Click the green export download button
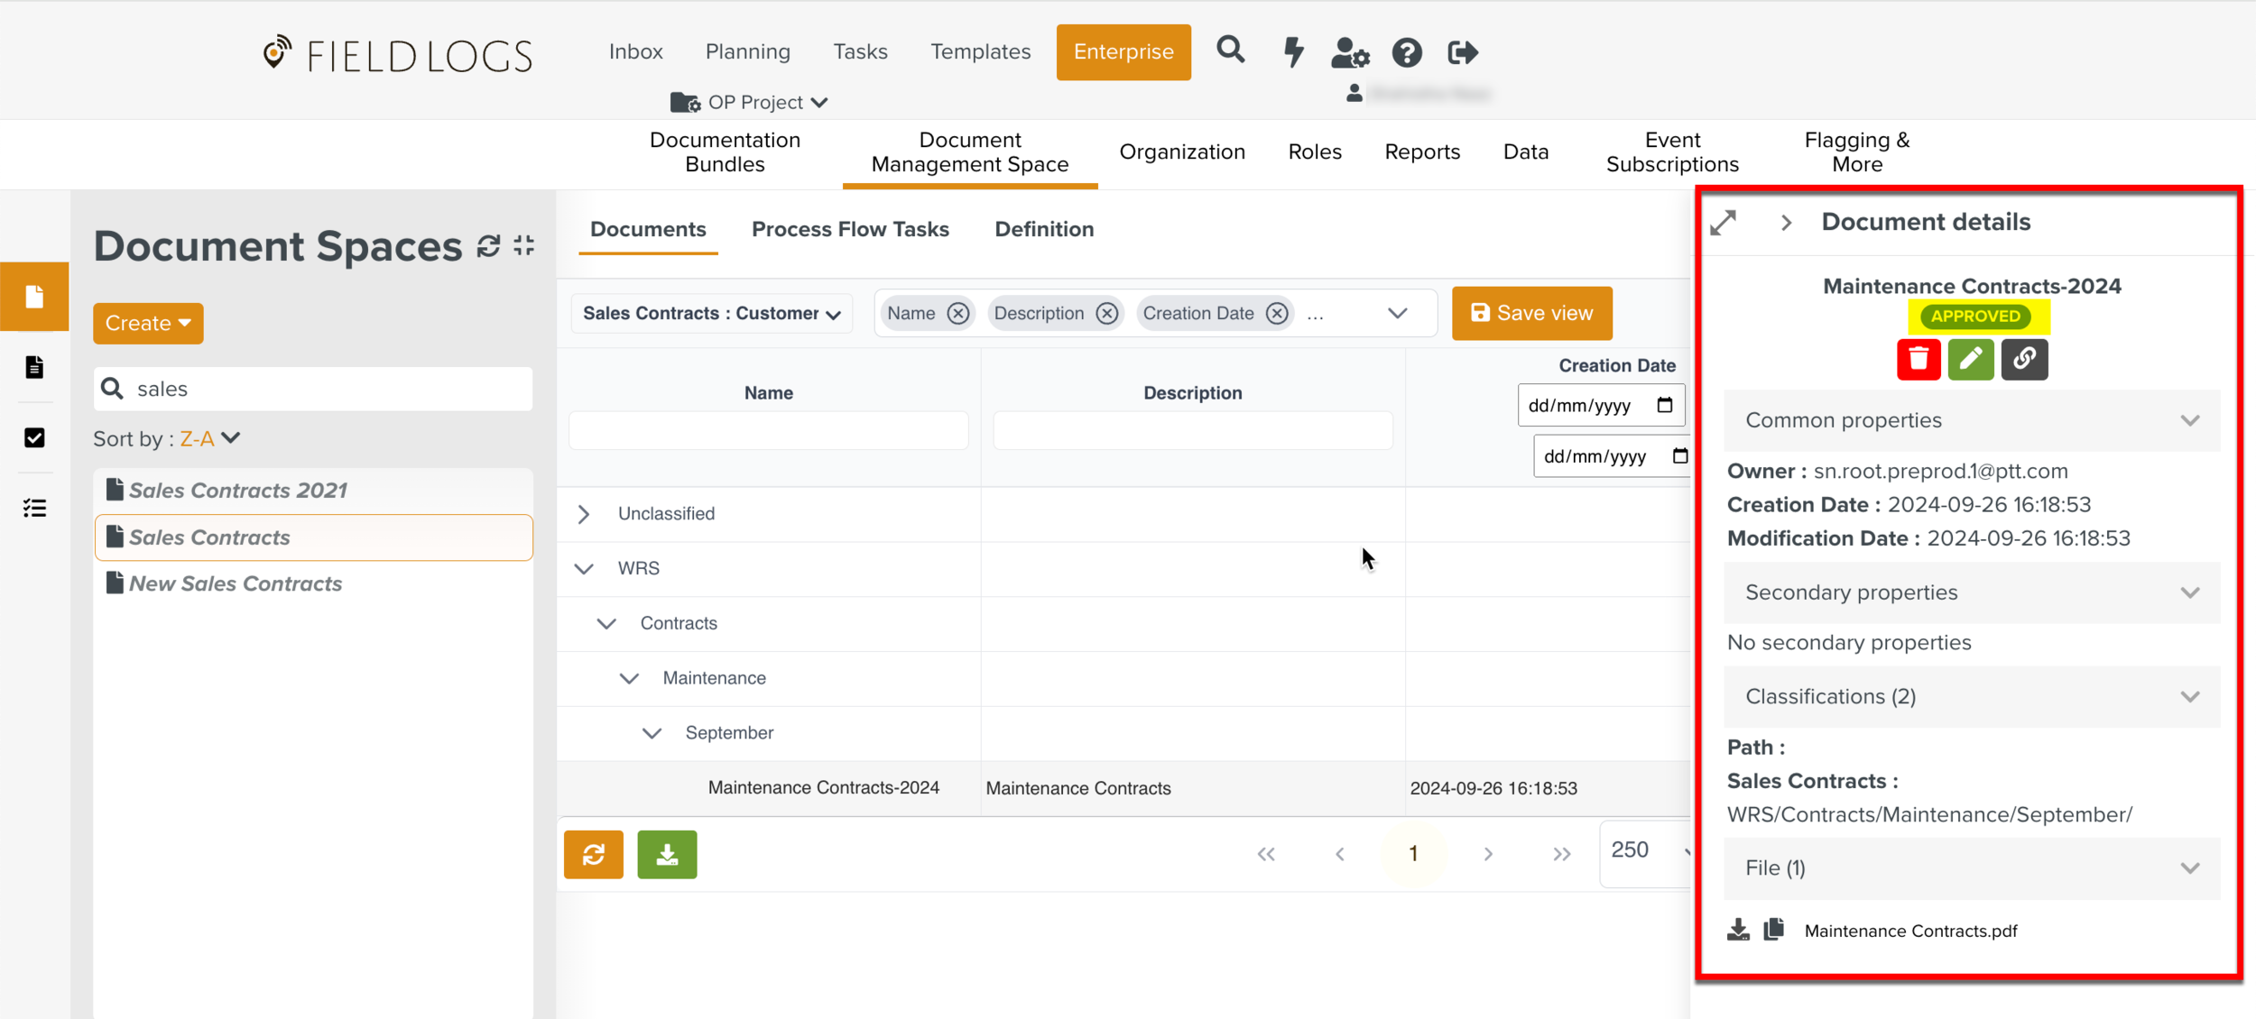 (666, 854)
